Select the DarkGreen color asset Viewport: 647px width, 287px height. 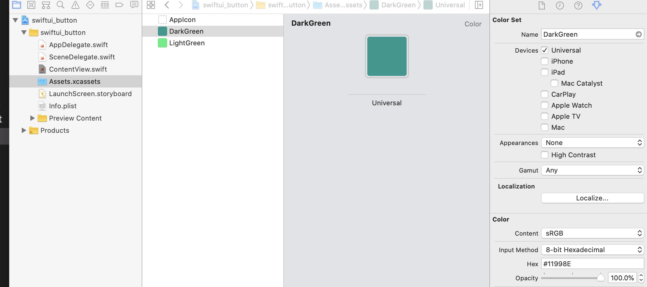(x=213, y=31)
